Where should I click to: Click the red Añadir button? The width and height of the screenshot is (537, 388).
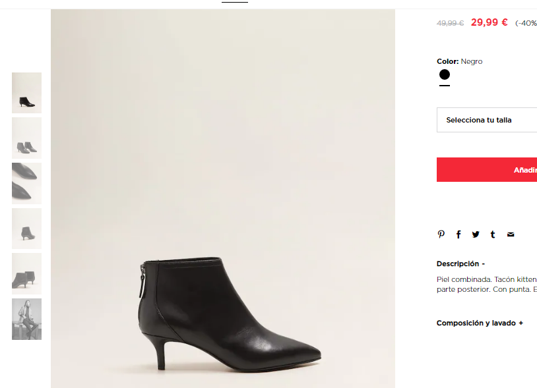pyautogui.click(x=487, y=169)
